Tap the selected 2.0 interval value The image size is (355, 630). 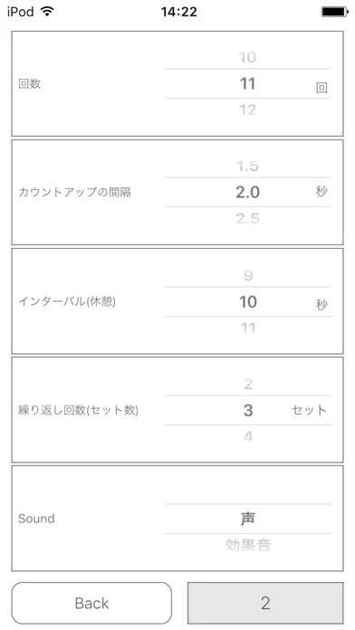click(x=247, y=193)
